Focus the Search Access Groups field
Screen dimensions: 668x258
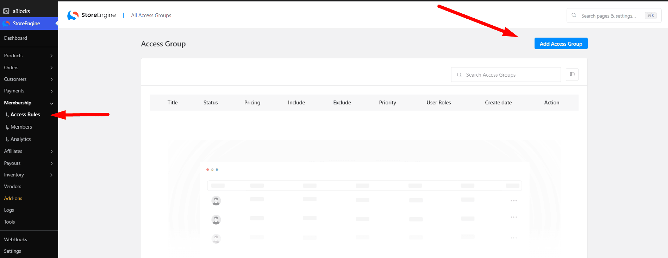(506, 75)
